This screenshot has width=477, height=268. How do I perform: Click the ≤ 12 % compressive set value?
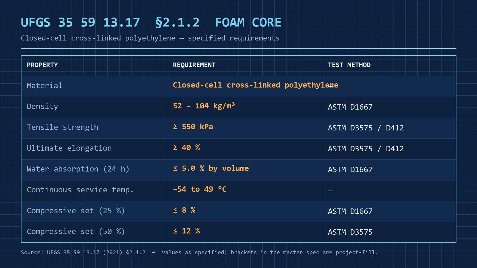(186, 231)
